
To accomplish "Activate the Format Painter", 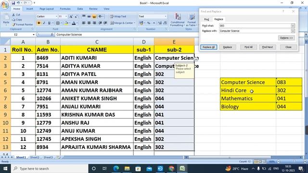I will coord(23,25).
